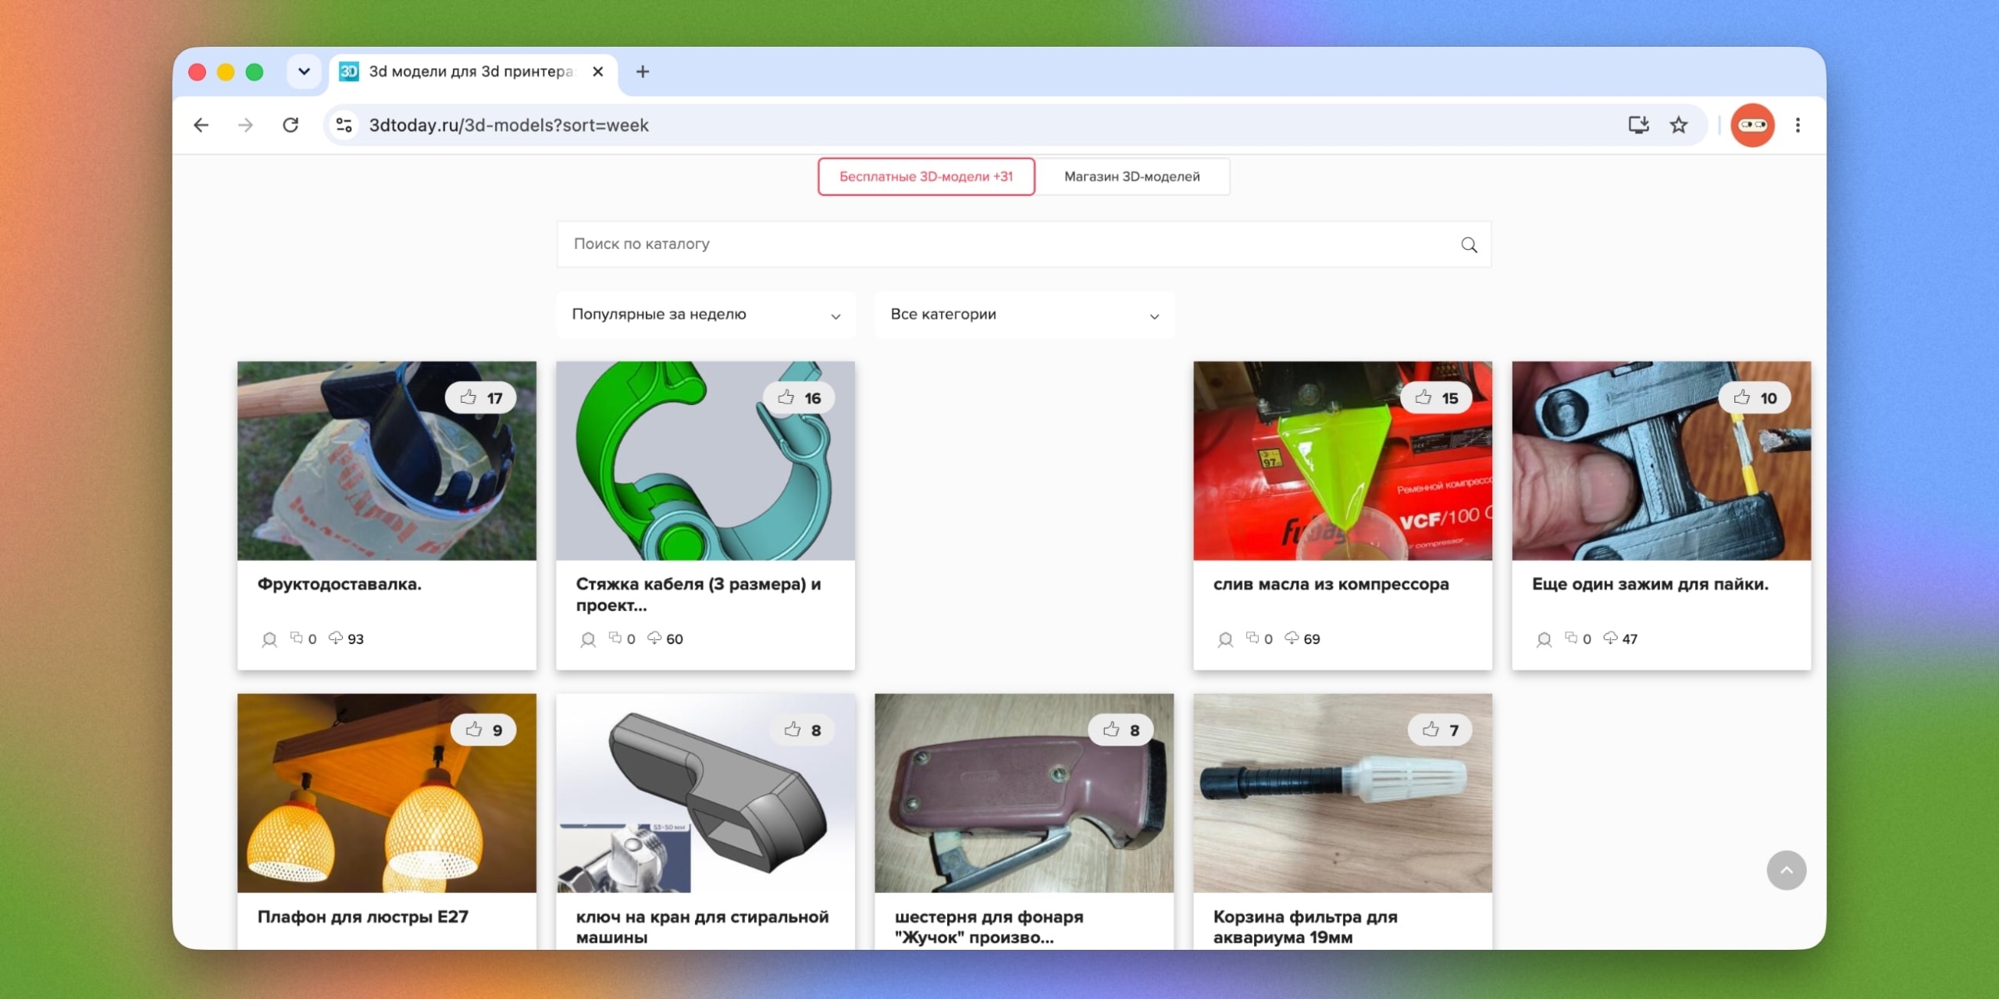Open ключ на кран для стиральной машины
1999x999 pixels.
click(702, 926)
